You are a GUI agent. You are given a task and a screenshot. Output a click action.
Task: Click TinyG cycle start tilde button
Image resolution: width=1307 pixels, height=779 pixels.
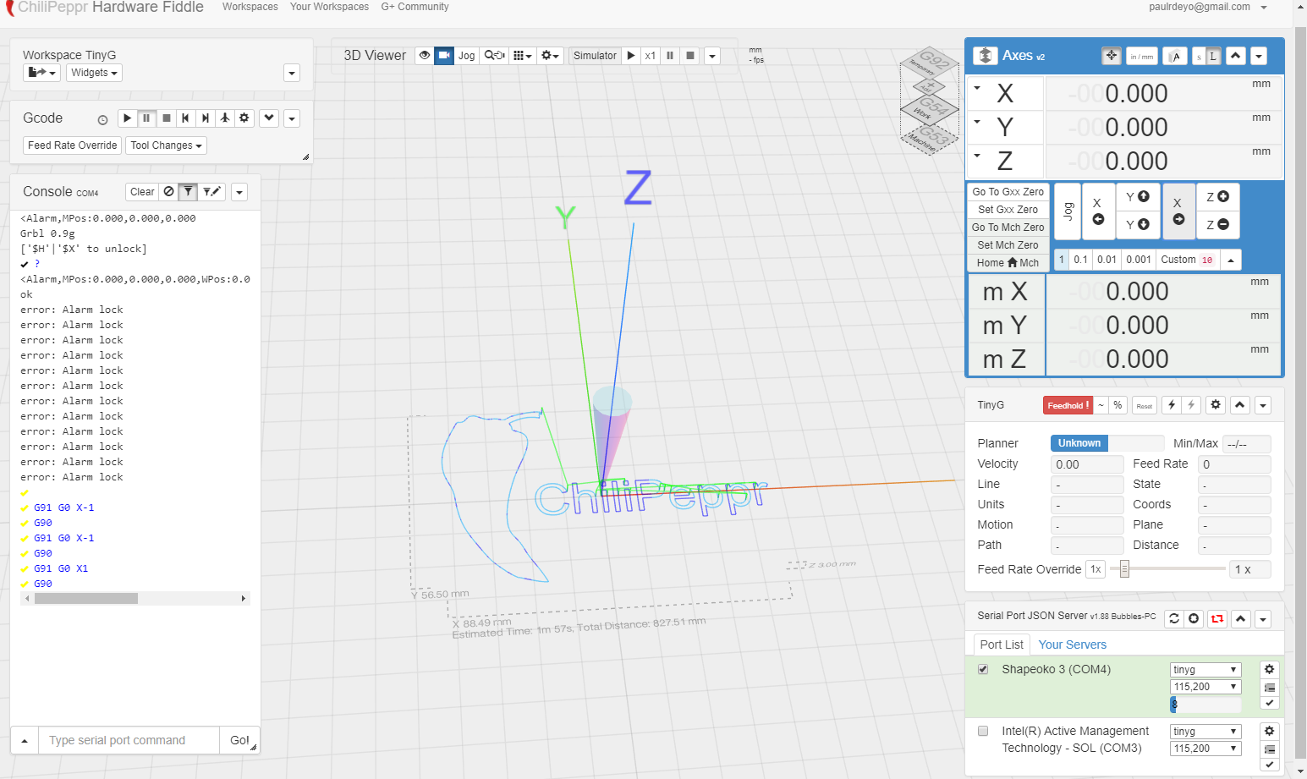pos(1101,406)
